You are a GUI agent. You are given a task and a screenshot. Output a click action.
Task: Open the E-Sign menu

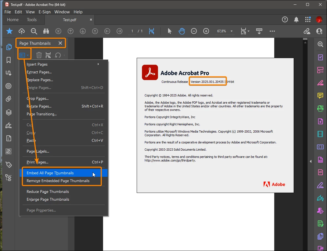pos(45,12)
